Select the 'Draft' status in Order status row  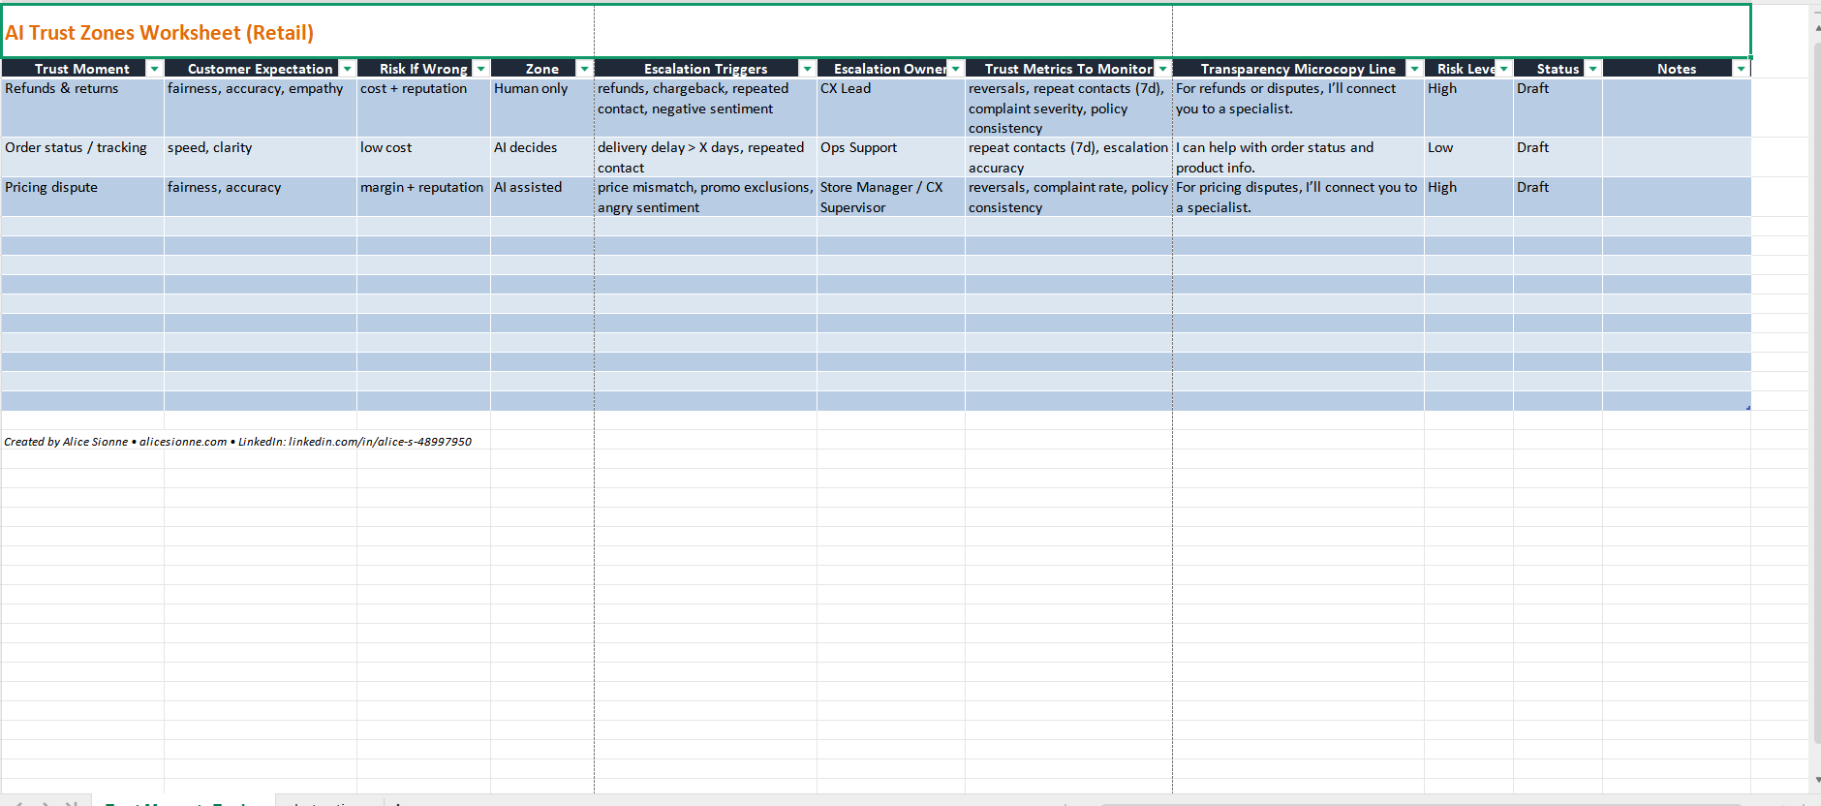[1558, 157]
